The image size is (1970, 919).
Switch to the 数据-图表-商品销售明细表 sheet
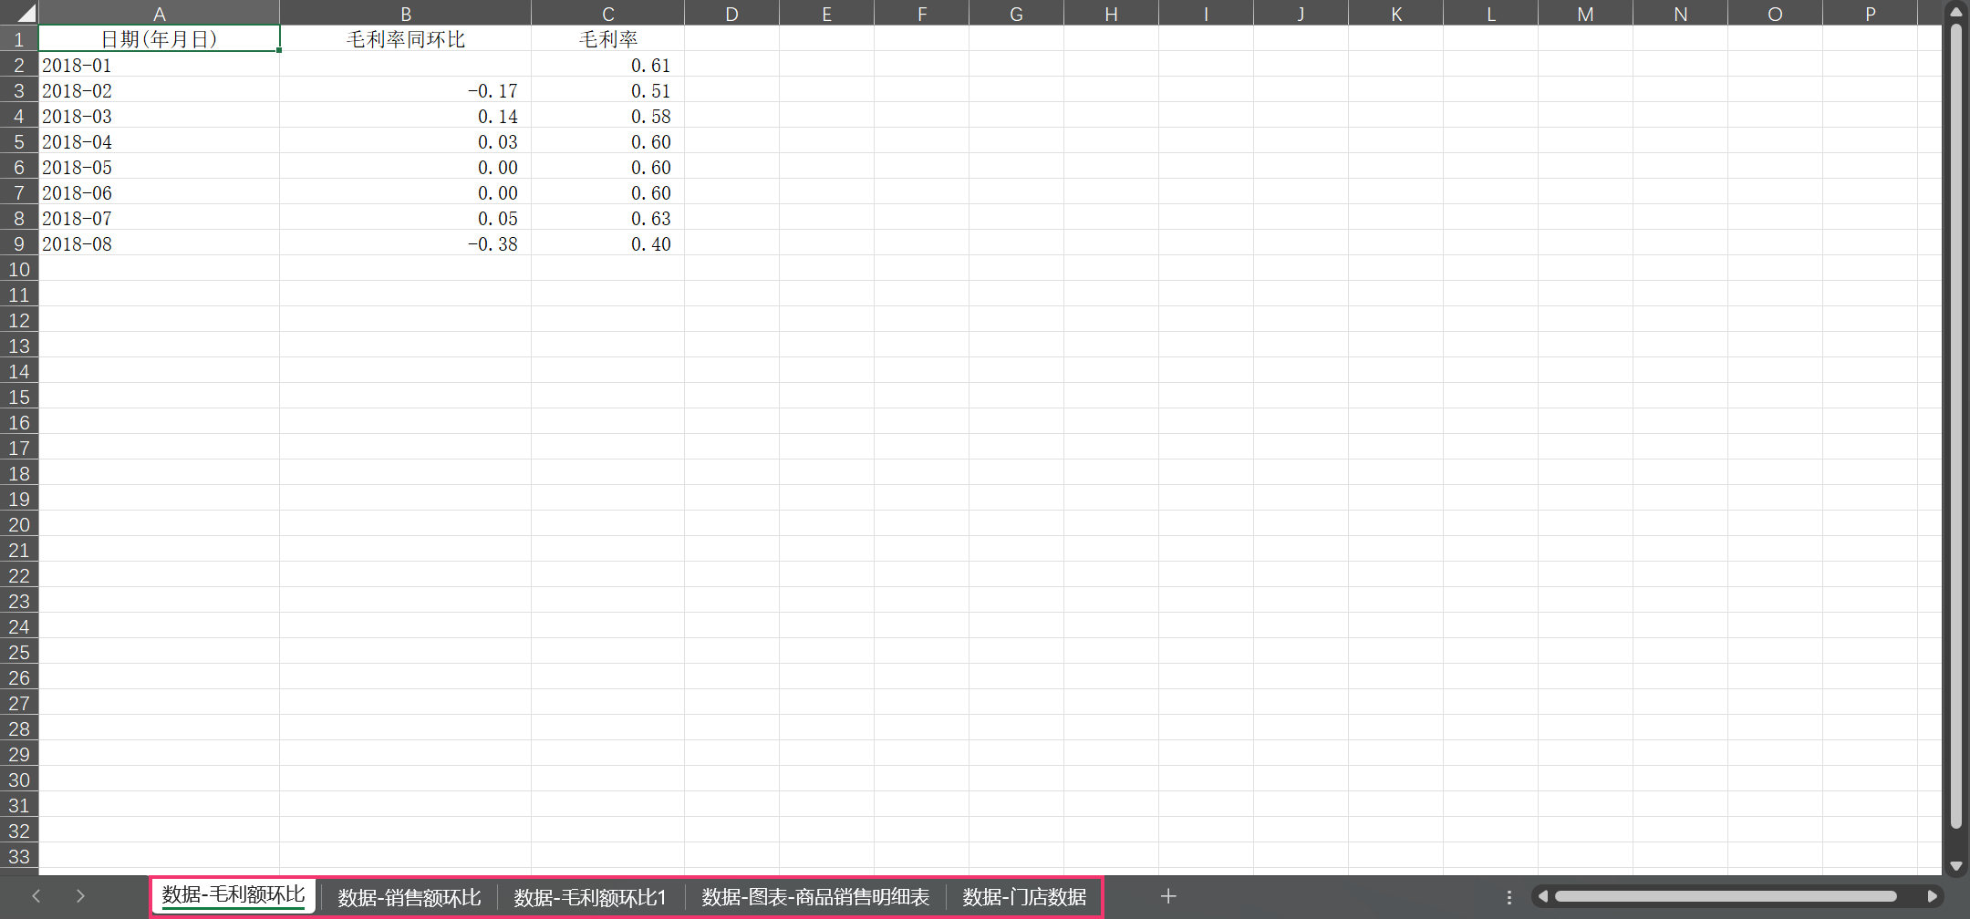click(815, 897)
